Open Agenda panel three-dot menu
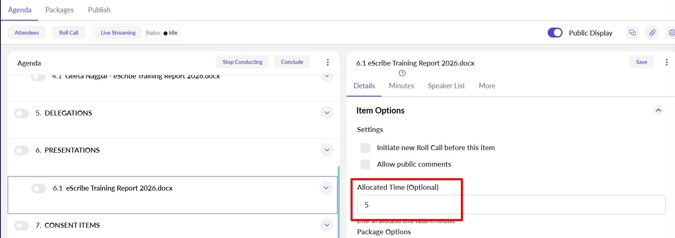The width and height of the screenshot is (675, 238). (328, 62)
